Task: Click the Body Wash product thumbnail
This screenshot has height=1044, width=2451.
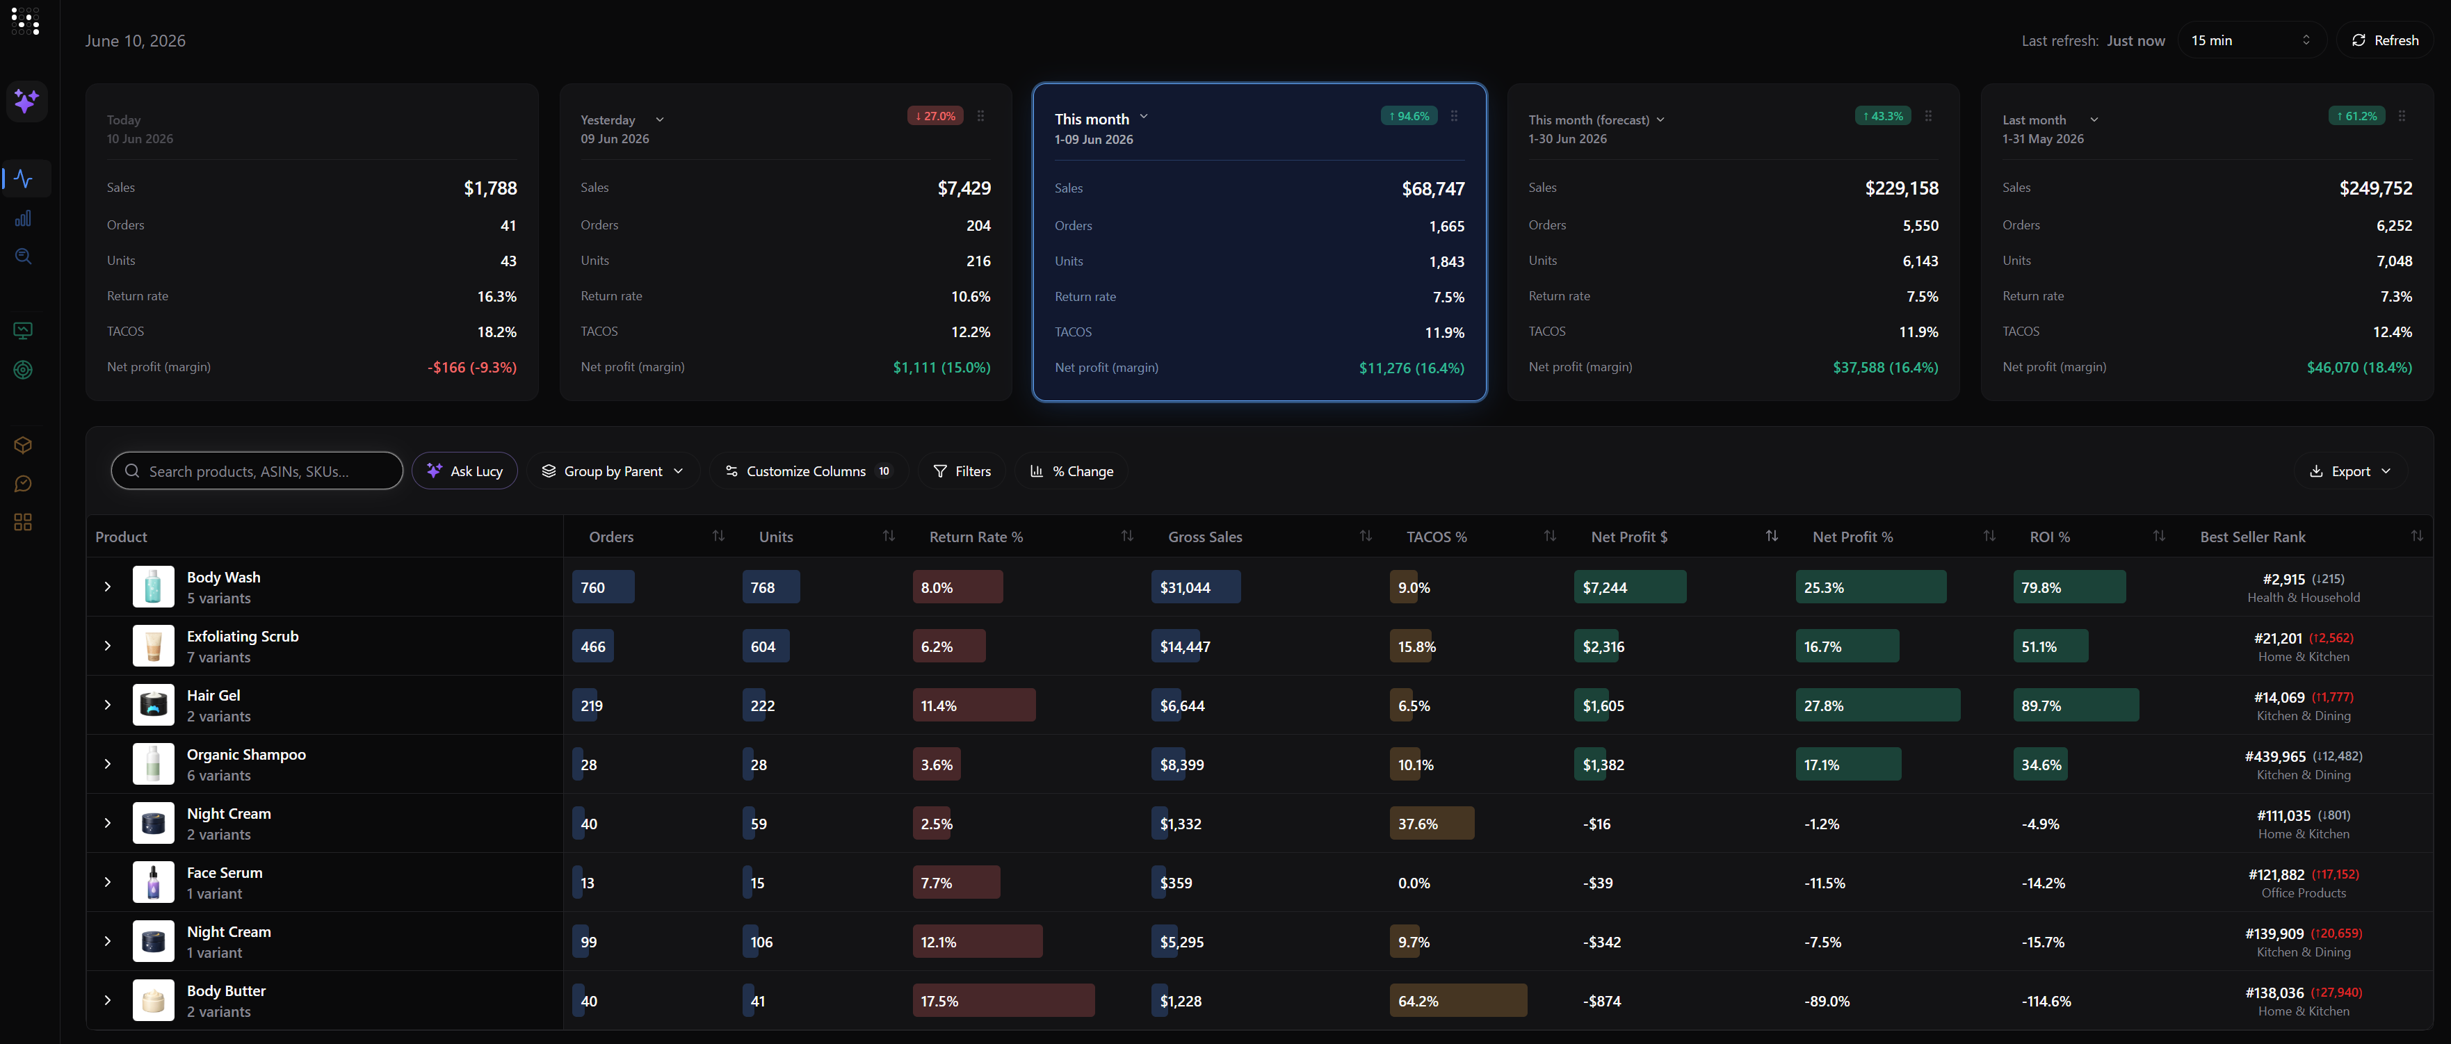Action: 153,587
